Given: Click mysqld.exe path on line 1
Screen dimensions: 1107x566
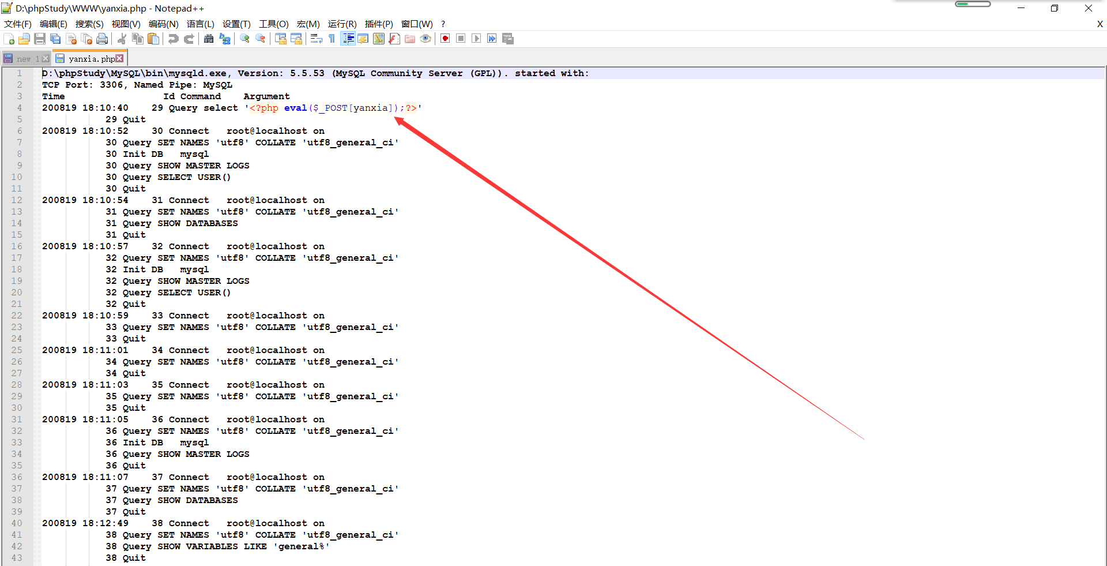Looking at the screenshot, I should coord(134,73).
